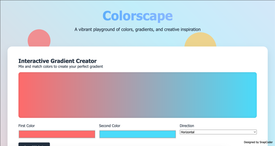Screen dimensions: 275x146
Task: Click the dark button below First Color
Action: [x=34, y=144]
